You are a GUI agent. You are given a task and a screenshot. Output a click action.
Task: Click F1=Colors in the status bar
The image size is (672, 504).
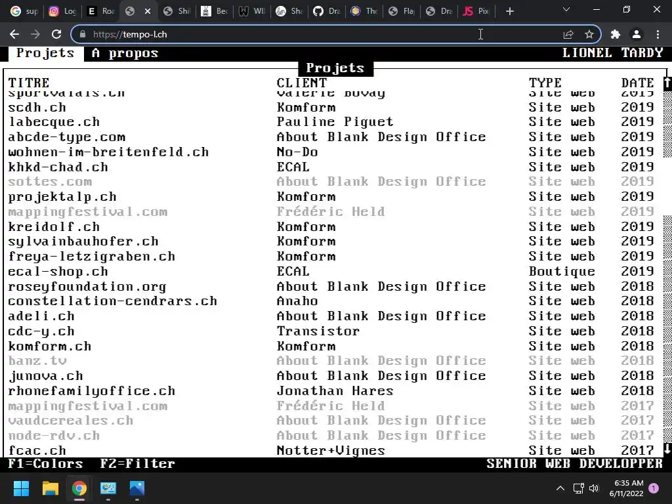[x=45, y=464]
